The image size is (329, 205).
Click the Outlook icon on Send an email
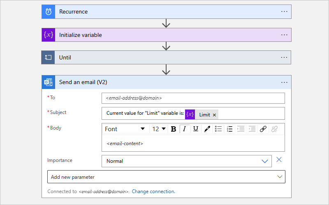click(x=49, y=82)
